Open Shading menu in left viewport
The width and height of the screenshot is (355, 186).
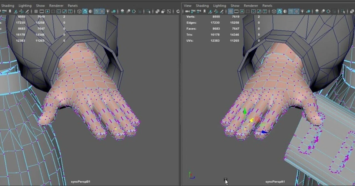[7, 6]
